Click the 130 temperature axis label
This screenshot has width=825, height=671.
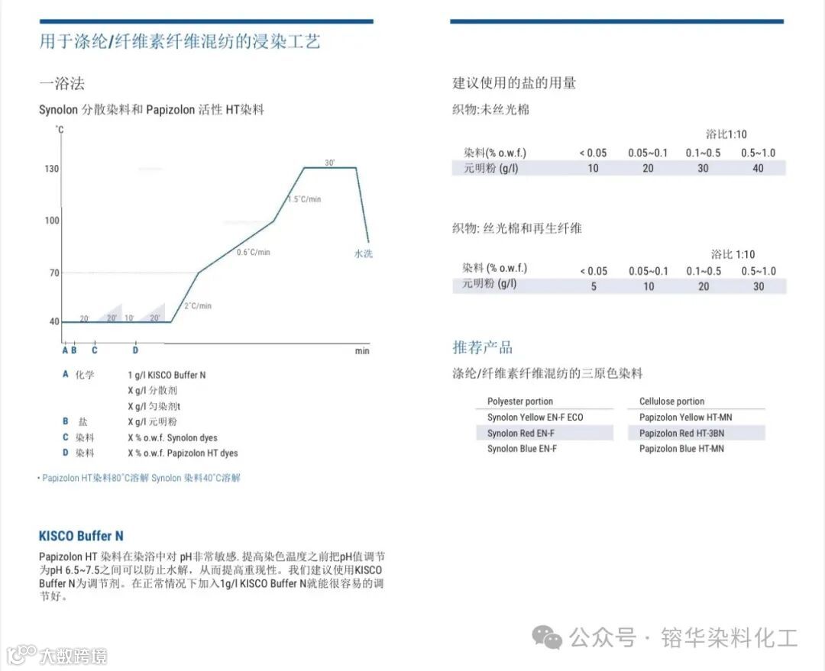point(52,169)
